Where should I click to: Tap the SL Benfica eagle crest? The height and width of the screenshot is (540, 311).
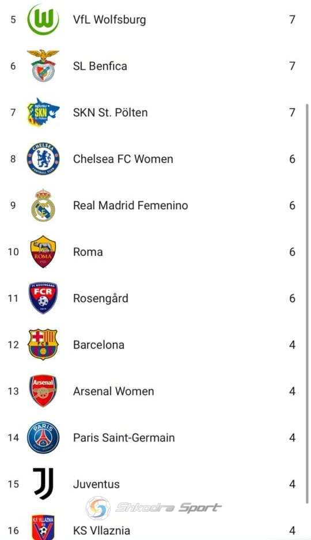pyautogui.click(x=43, y=66)
